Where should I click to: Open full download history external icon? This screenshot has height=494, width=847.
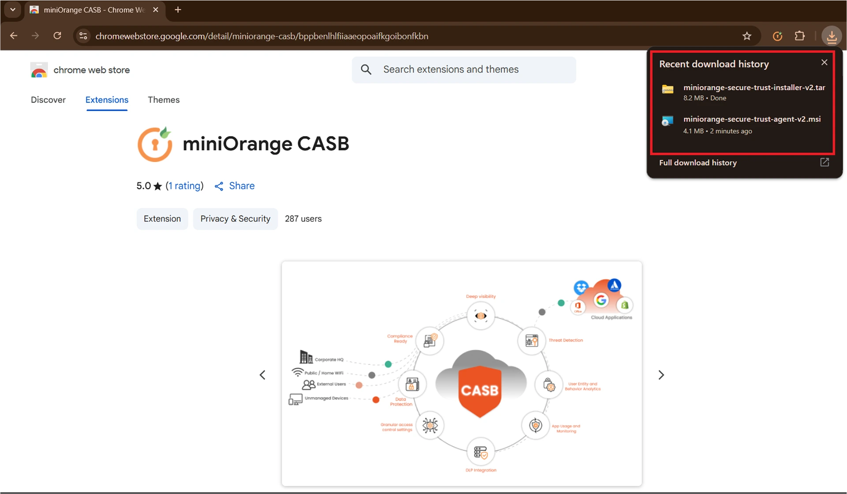(x=825, y=162)
